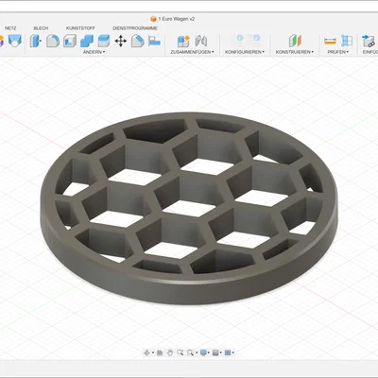Image resolution: width=378 pixels, height=378 pixels.
Task: Create an Offset Plane
Action: tap(295, 41)
